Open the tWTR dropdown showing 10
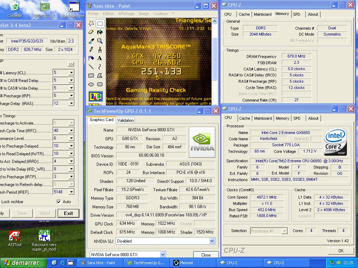 tap(71, 154)
